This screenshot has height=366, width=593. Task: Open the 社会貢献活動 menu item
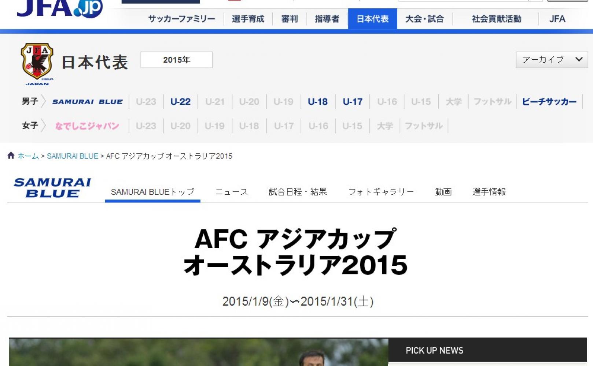[496, 19]
